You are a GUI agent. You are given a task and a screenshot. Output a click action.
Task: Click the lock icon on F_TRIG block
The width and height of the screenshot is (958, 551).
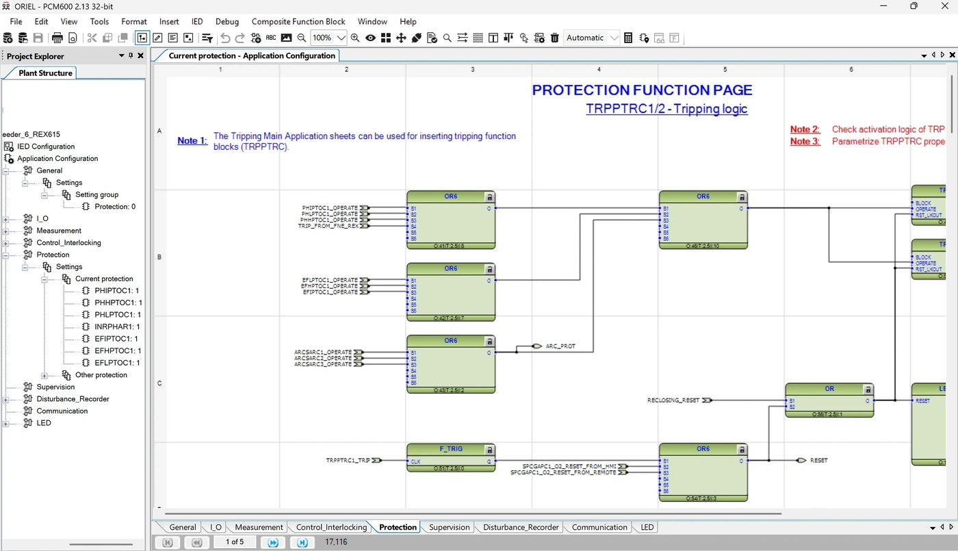point(489,450)
